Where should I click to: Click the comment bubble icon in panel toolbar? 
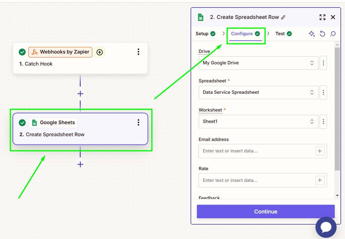pyautogui.click(x=333, y=34)
